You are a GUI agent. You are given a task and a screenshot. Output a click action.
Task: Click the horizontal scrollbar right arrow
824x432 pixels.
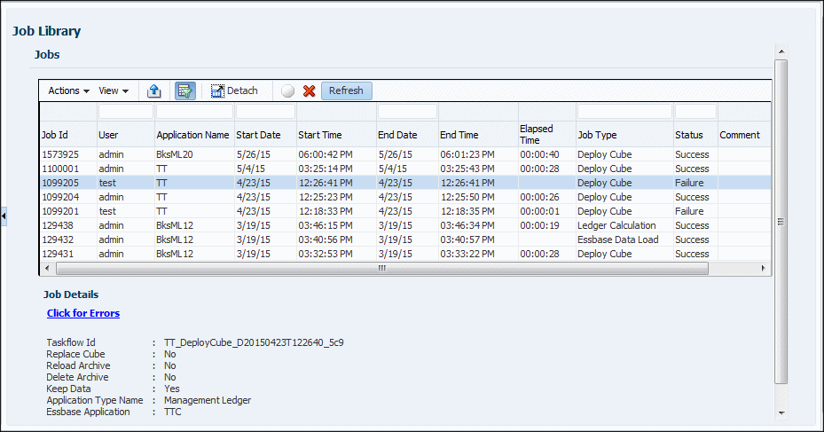[x=764, y=269]
